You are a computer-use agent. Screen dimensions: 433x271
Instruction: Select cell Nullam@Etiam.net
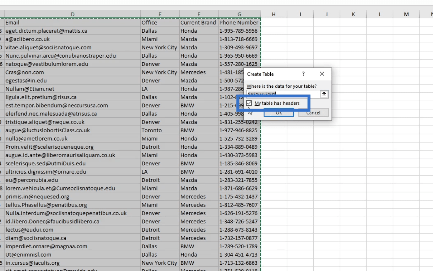[73, 89]
